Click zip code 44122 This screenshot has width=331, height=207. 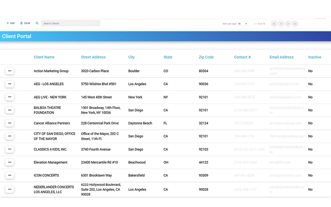point(203,162)
